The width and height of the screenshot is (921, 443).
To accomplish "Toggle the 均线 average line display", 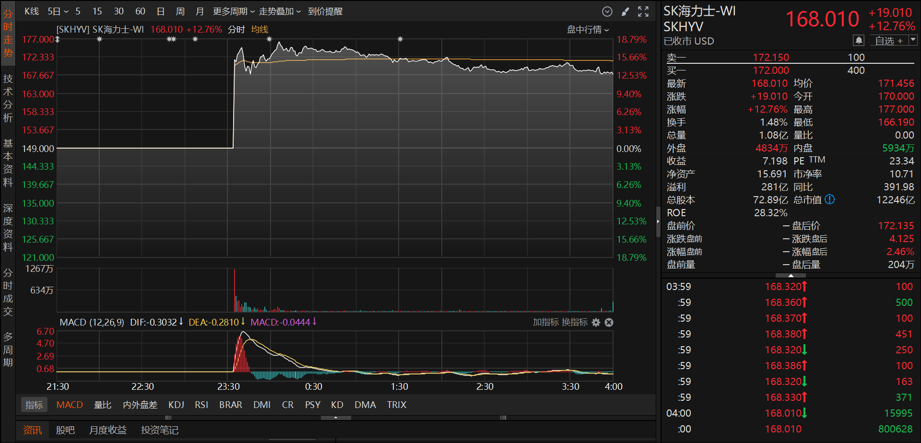I will [x=260, y=30].
